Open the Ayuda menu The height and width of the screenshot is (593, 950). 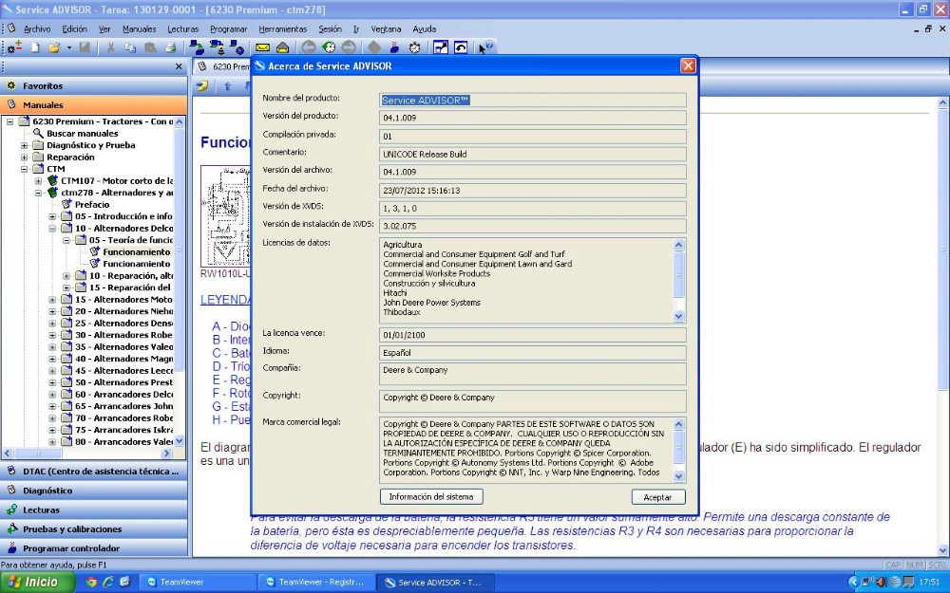[x=424, y=29]
